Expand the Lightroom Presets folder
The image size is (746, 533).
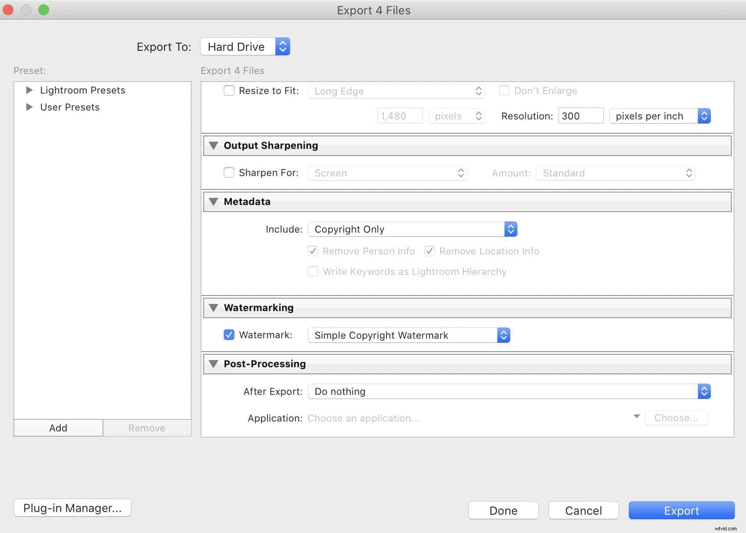29,90
